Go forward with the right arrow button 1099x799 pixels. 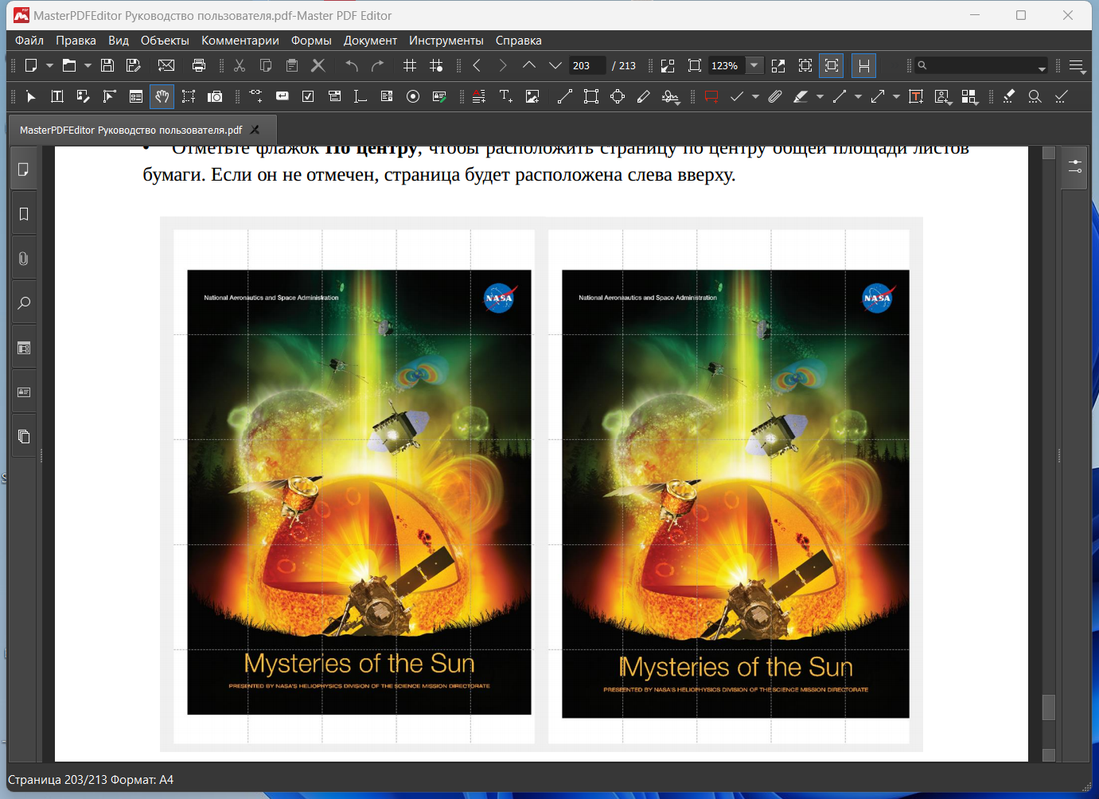(503, 65)
